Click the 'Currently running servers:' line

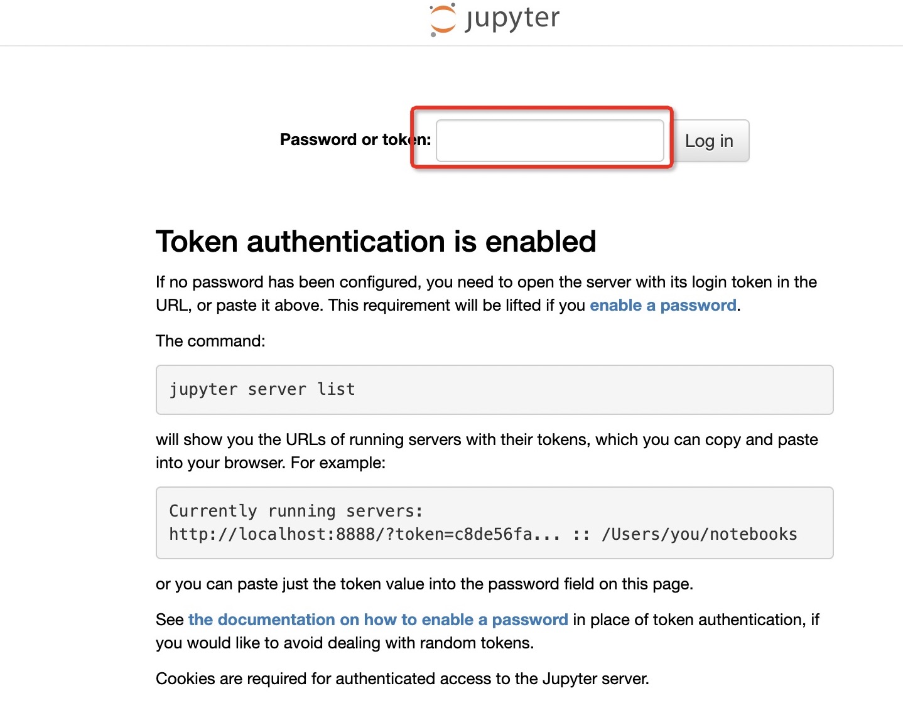tap(296, 511)
